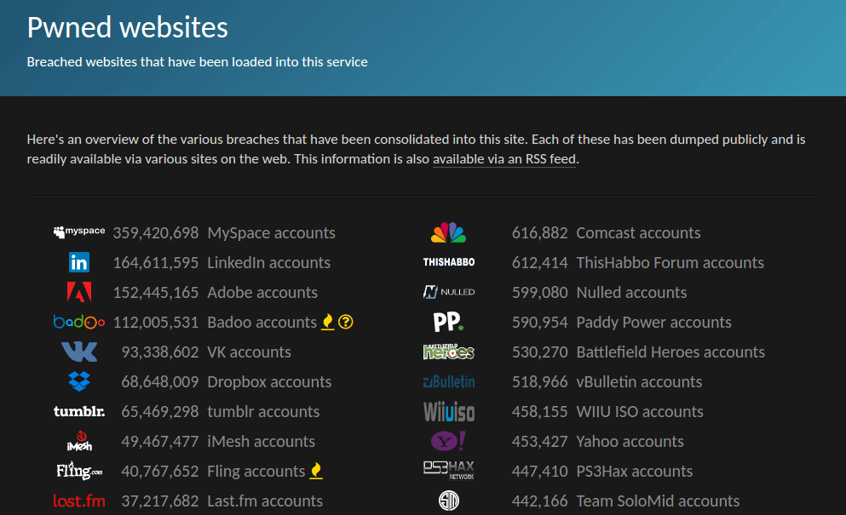Select the Battlefield Heroes accounts entry

click(x=670, y=352)
